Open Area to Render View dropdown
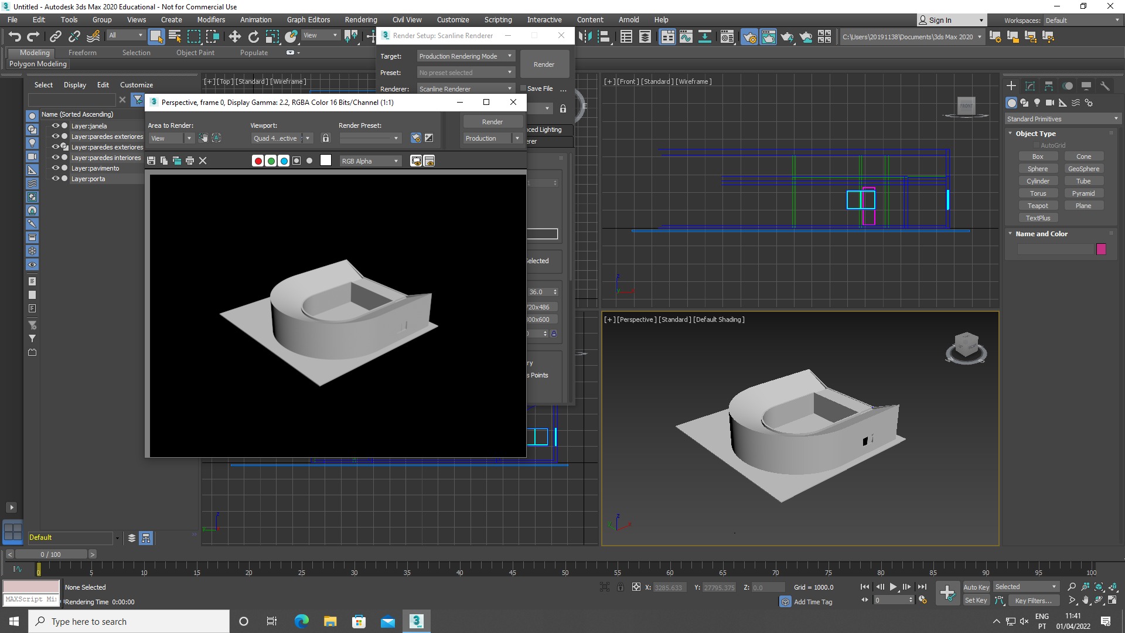1125x633 pixels. (171, 138)
